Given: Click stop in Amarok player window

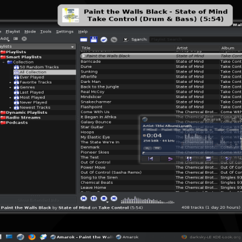Looking at the screenshot, I should 209,159.
